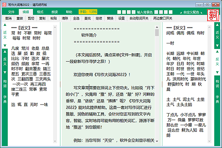Image resolution: width=222 pixels, height=148 pixels.
Task: Pick the white background swatch
Action: click(x=171, y=12)
